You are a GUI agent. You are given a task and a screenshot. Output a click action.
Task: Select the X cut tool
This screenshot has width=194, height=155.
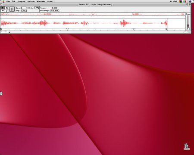click(x=6, y=8)
